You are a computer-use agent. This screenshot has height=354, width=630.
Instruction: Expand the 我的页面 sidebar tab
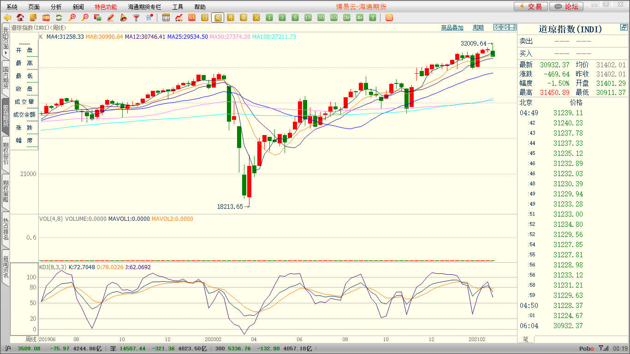click(6, 41)
